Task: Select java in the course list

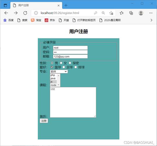Action: [53, 78]
